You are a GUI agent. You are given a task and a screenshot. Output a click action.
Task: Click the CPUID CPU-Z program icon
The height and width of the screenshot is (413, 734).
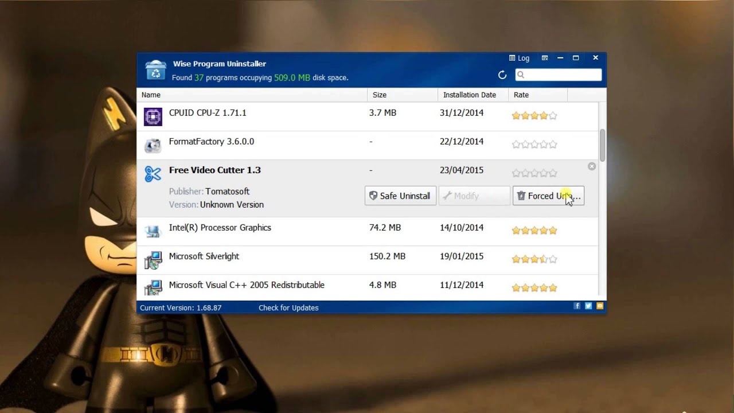(x=153, y=116)
